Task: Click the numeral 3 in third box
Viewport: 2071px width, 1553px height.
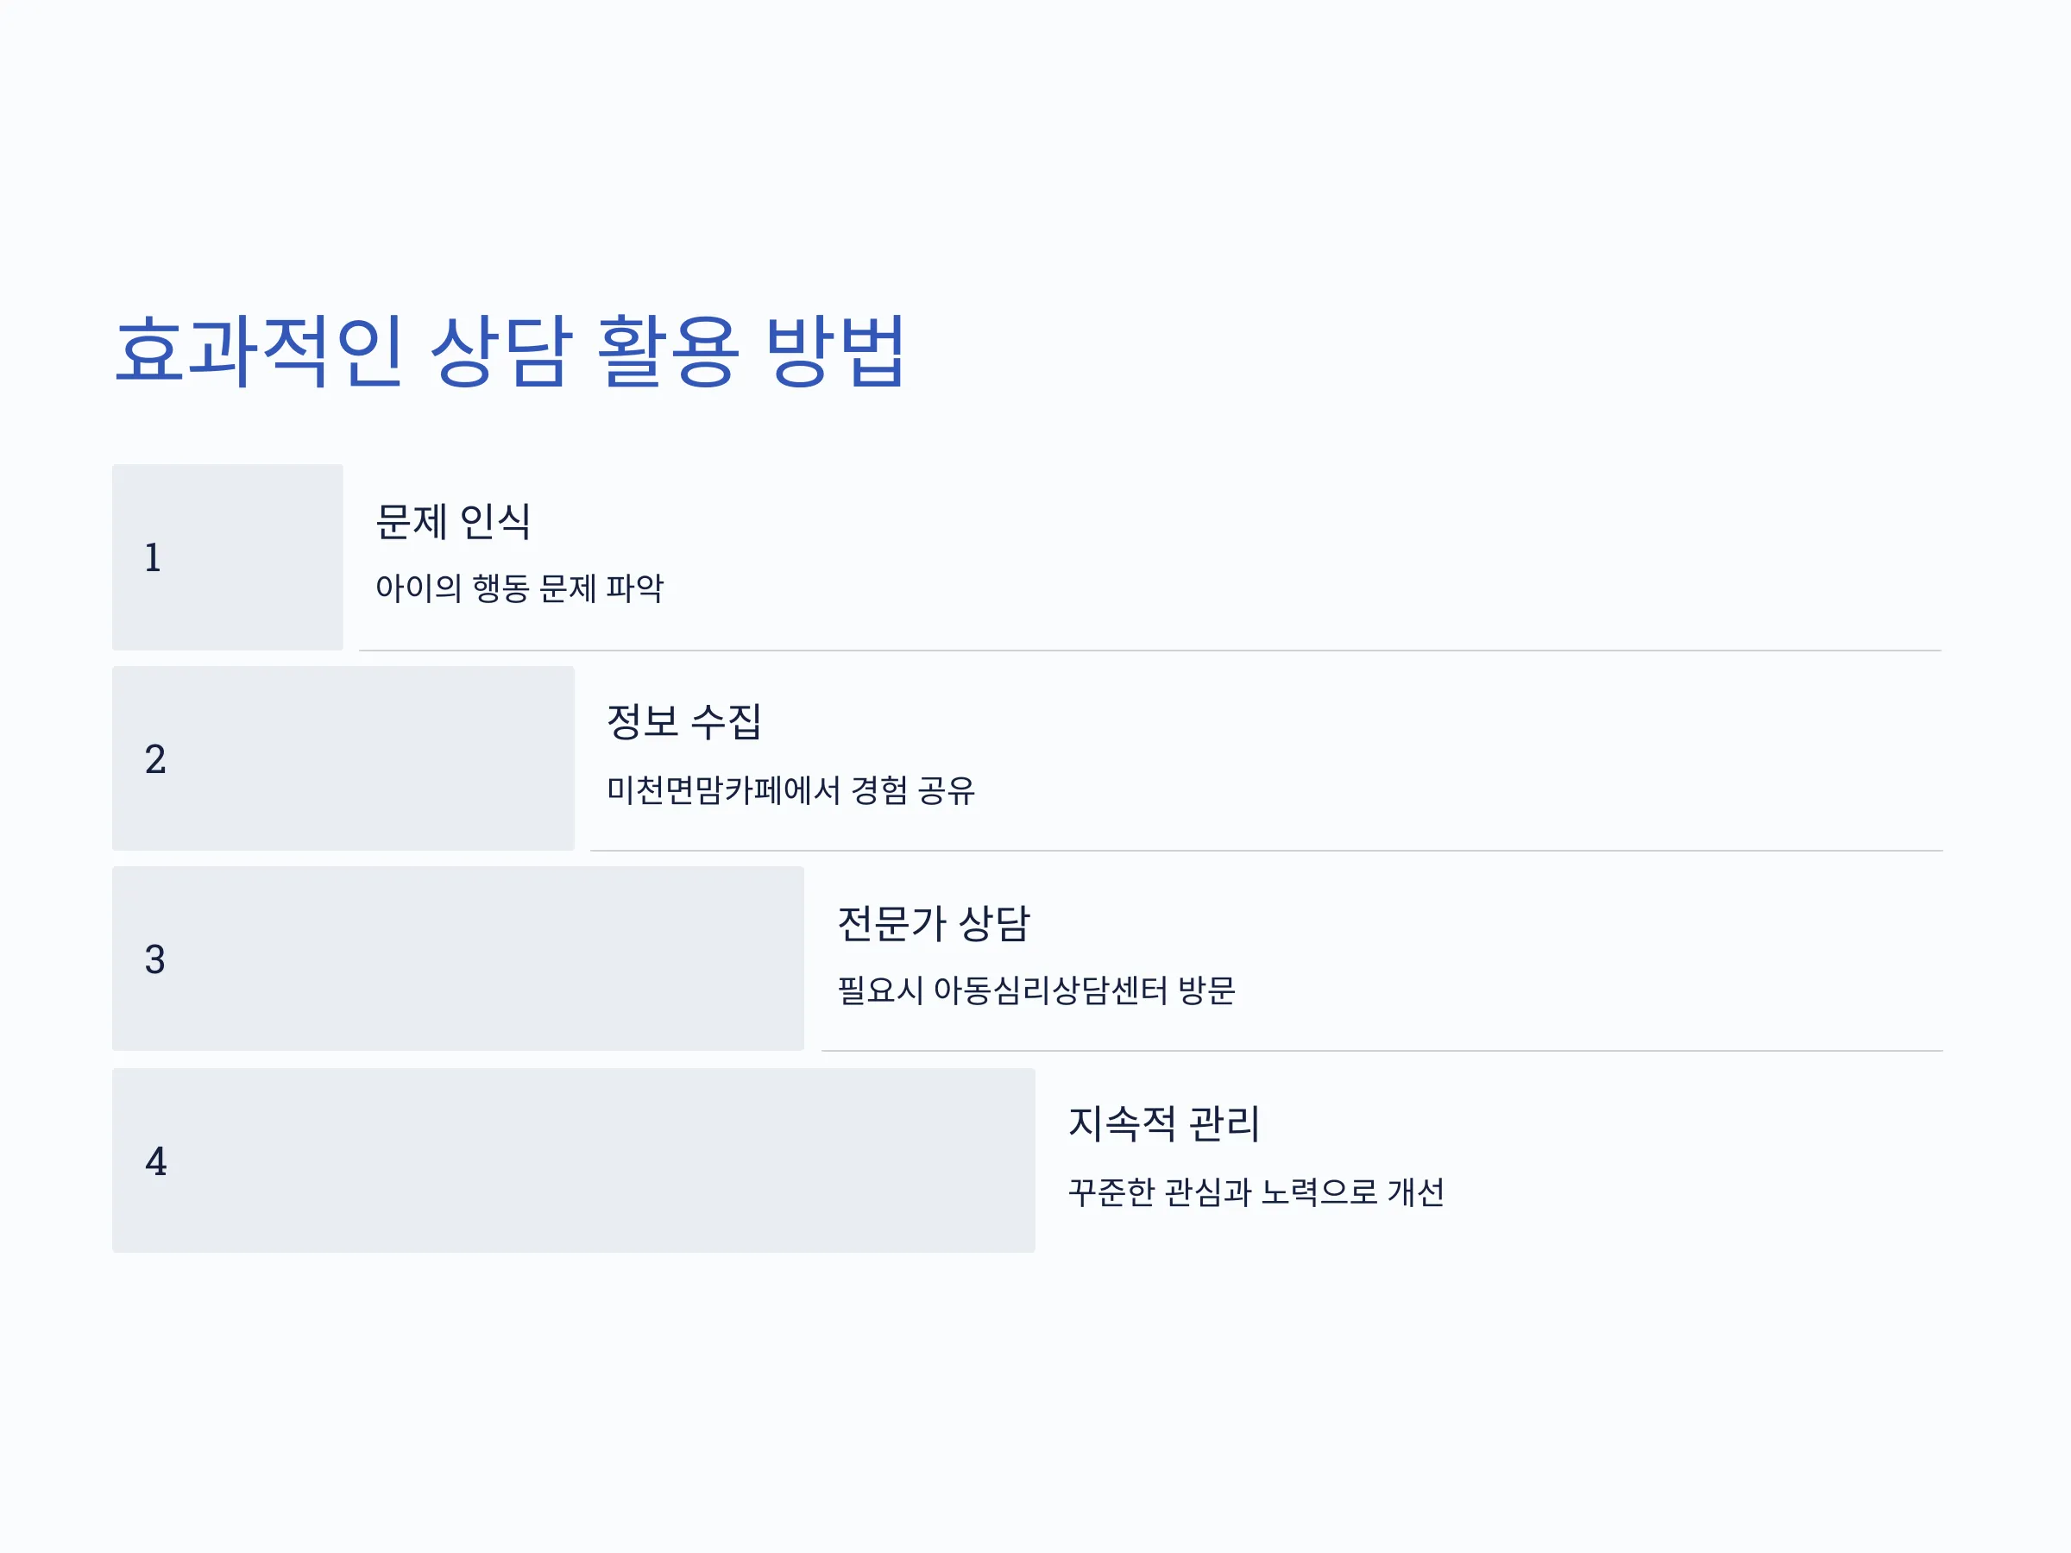Action: click(155, 959)
